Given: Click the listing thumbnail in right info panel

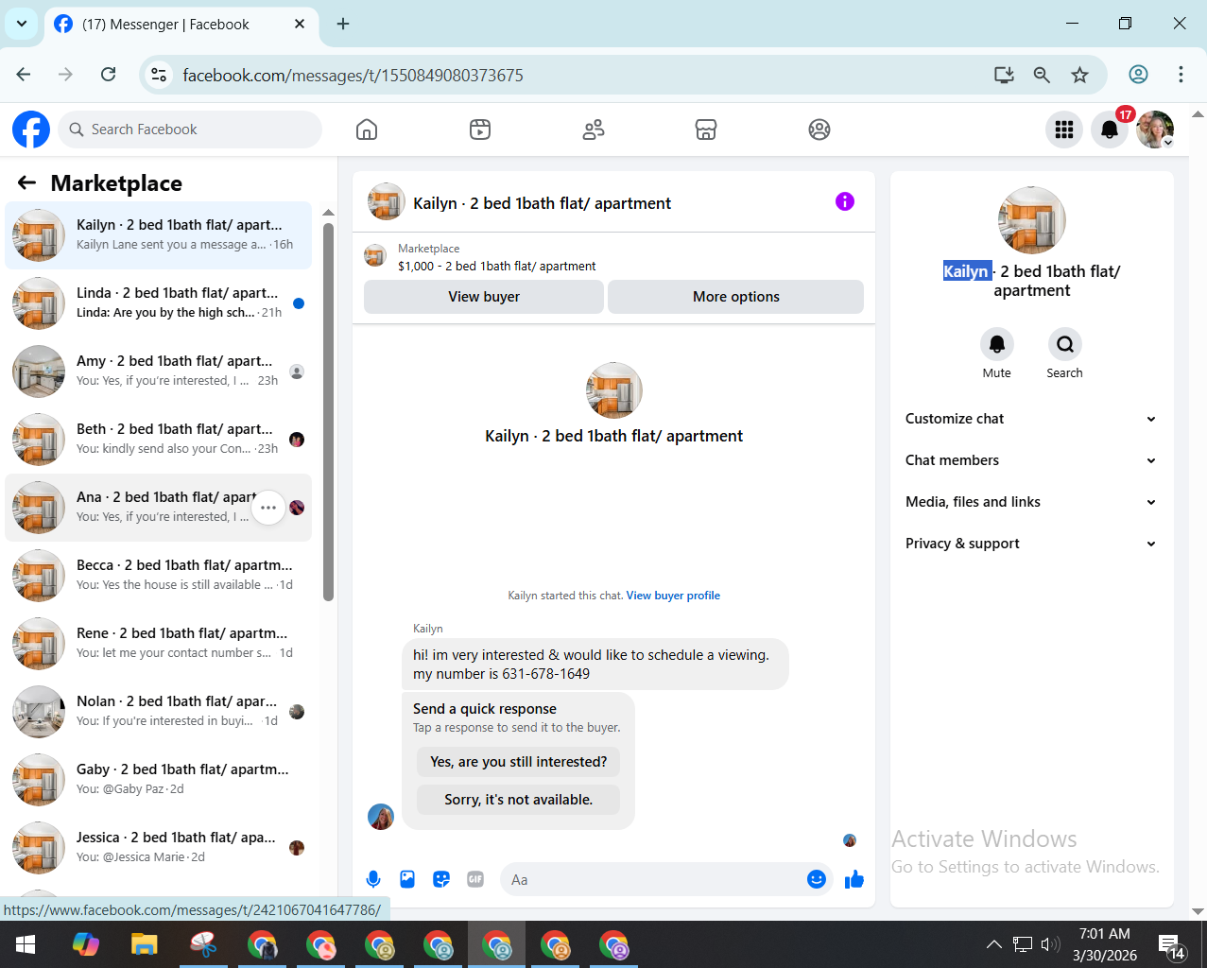Looking at the screenshot, I should [1032, 220].
